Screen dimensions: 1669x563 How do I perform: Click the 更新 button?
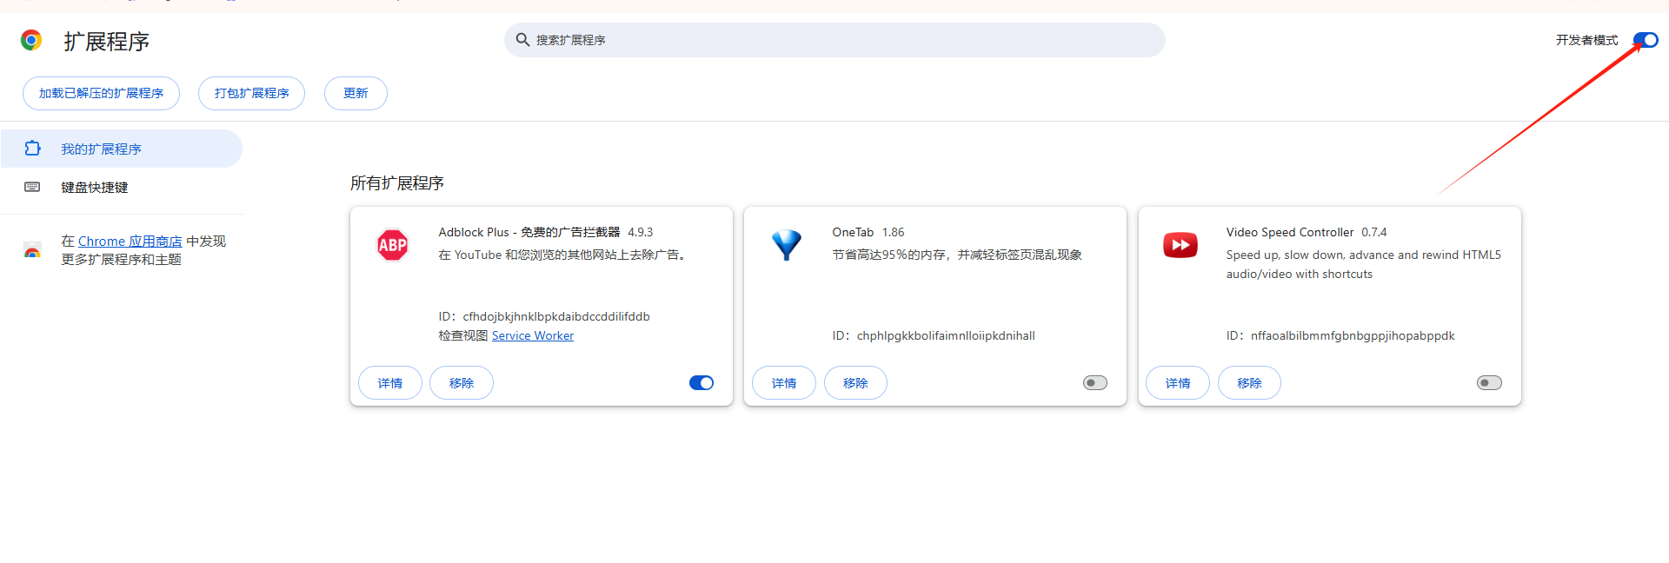pyautogui.click(x=356, y=93)
